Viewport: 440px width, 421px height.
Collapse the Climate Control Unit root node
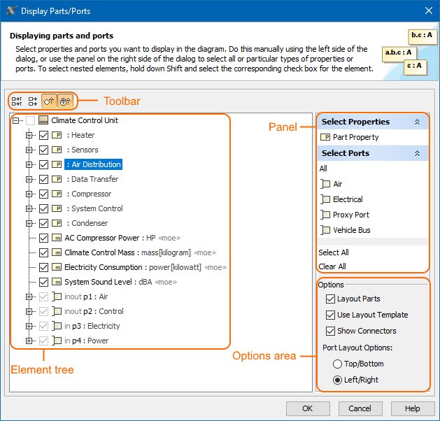(x=15, y=120)
